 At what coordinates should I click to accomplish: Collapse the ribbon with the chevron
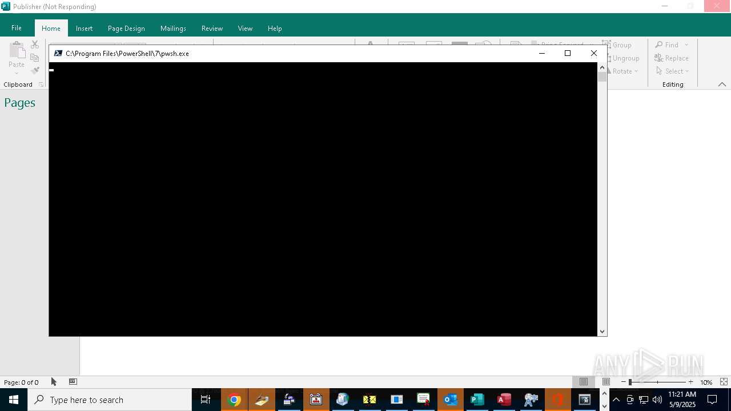[x=722, y=84]
